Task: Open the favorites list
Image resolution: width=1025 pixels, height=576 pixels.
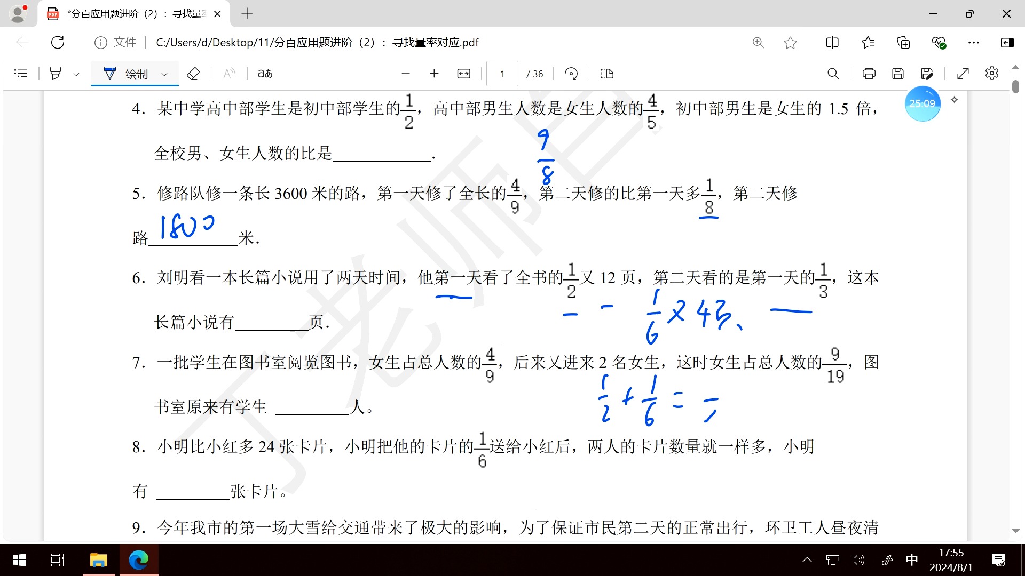Action: coord(868,42)
